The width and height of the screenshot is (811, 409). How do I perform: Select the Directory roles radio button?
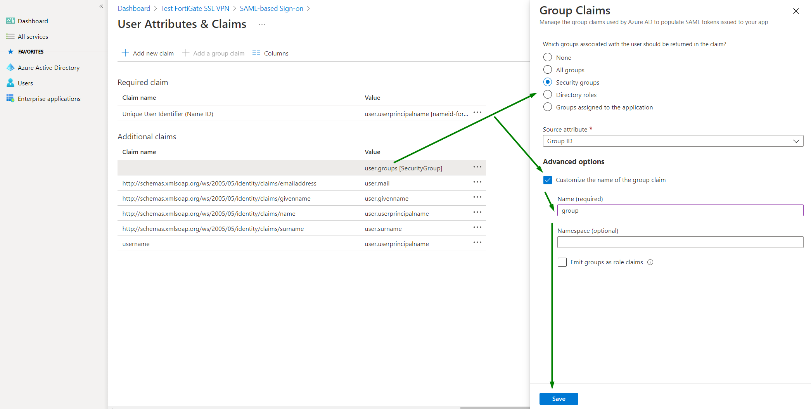click(x=548, y=95)
